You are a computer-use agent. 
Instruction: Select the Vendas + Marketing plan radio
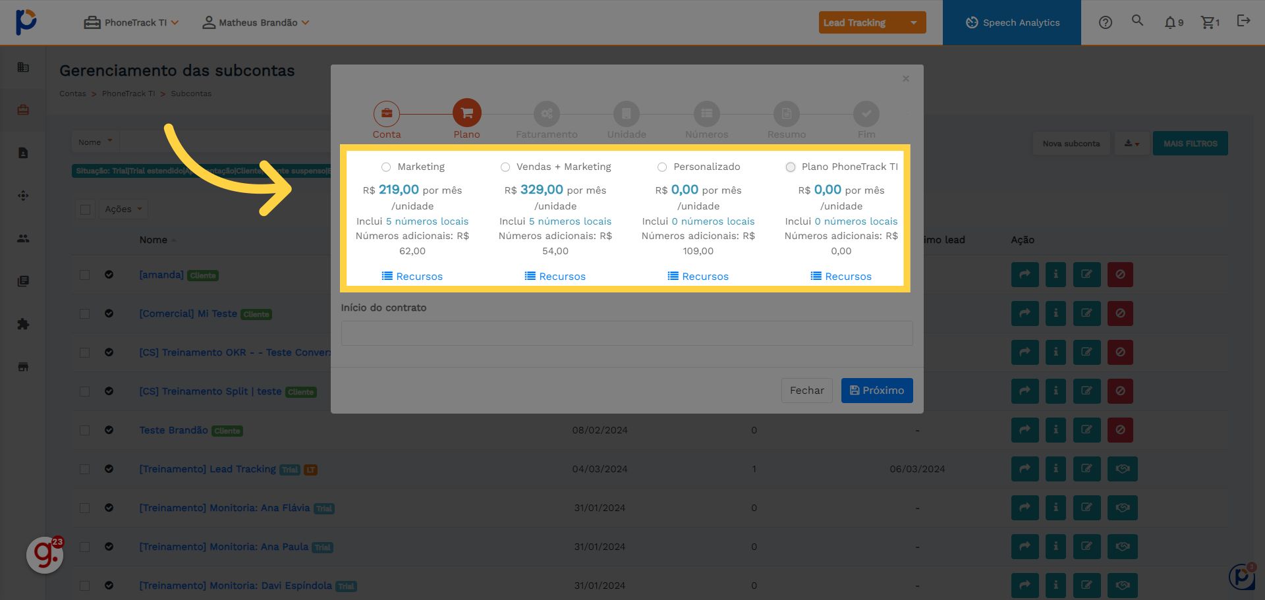point(505,167)
